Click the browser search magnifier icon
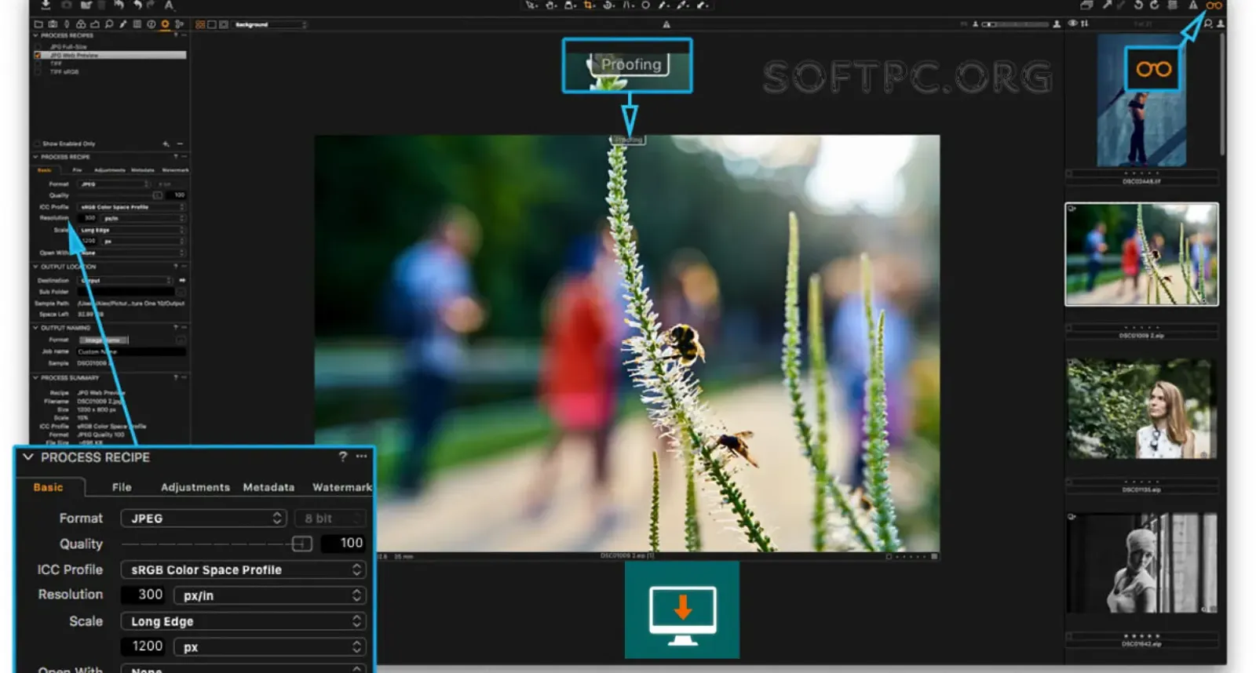Screen dimensions: 1256x673 click(x=1208, y=24)
